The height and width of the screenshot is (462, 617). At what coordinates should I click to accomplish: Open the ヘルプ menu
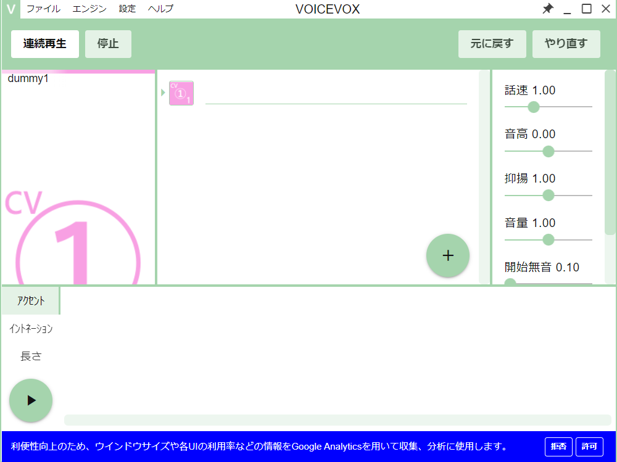coord(160,9)
